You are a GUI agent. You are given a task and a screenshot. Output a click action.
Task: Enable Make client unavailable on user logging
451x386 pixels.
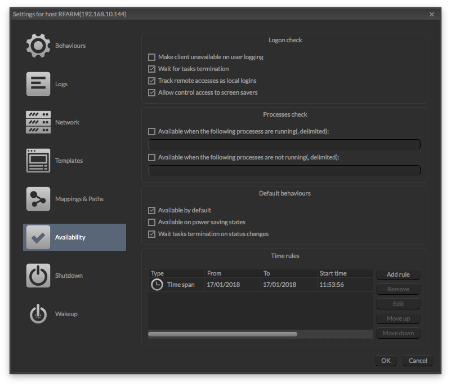pos(151,57)
